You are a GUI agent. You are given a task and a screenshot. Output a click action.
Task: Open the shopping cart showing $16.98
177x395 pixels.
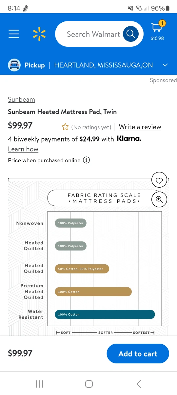click(157, 31)
